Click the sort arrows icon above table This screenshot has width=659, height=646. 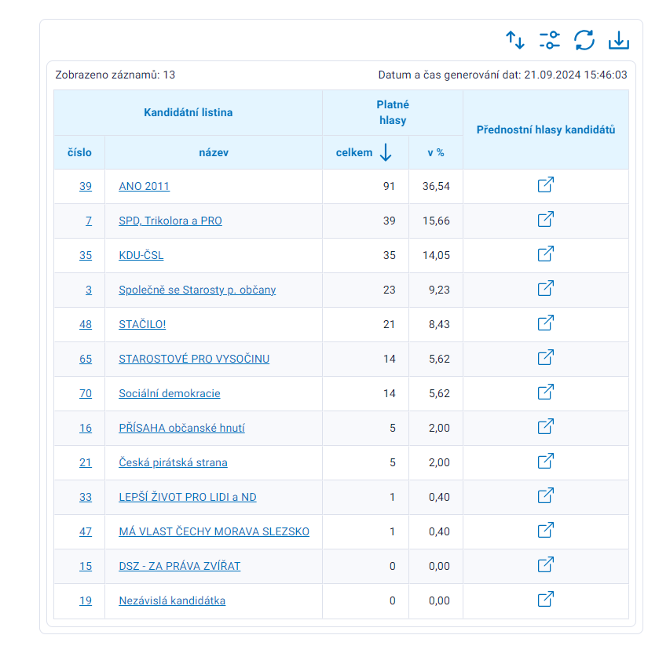coord(514,40)
